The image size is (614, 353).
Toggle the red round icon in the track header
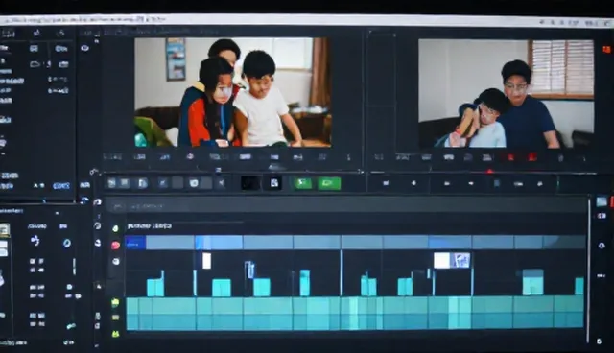(115, 246)
